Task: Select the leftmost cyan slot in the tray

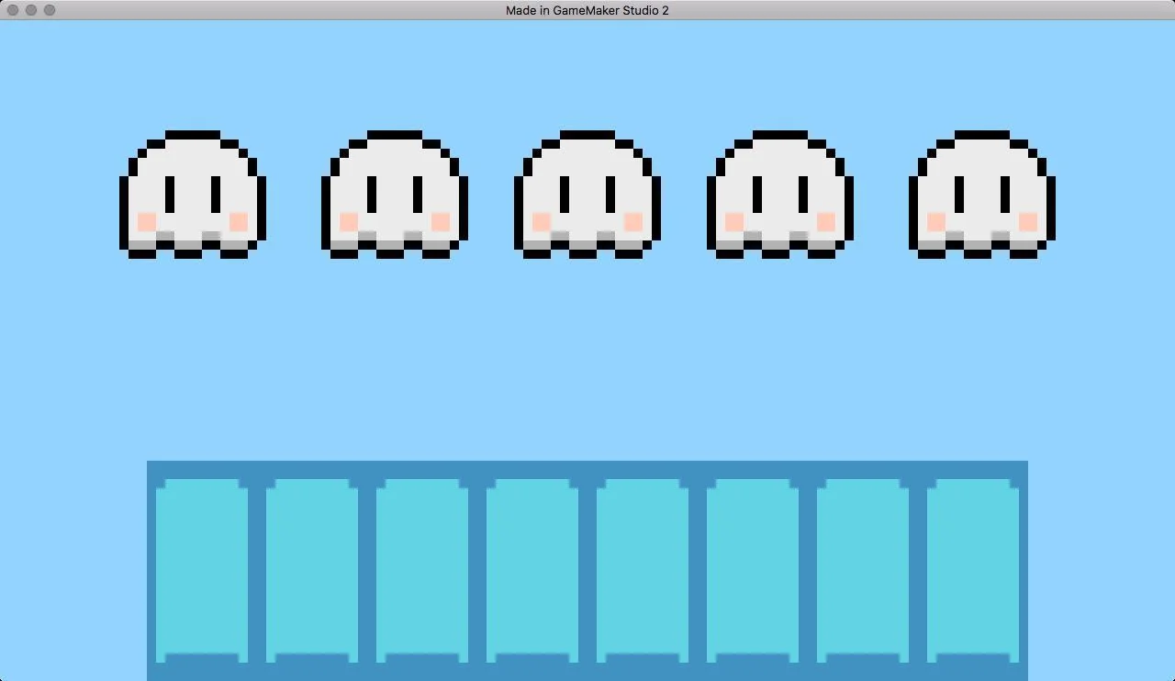Action: (x=202, y=571)
